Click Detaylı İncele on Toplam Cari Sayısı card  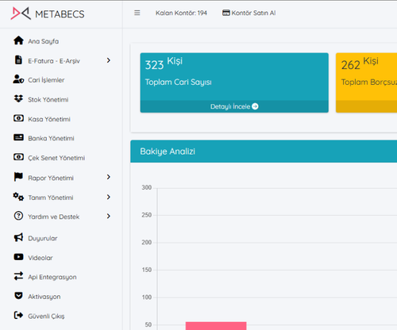click(234, 106)
